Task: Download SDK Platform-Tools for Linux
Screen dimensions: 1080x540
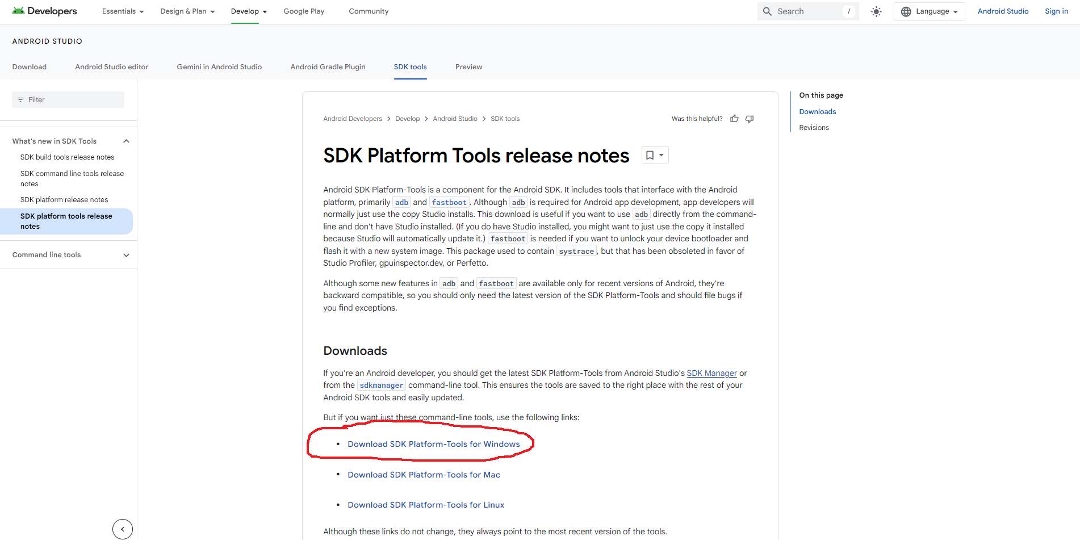Action: pos(426,505)
